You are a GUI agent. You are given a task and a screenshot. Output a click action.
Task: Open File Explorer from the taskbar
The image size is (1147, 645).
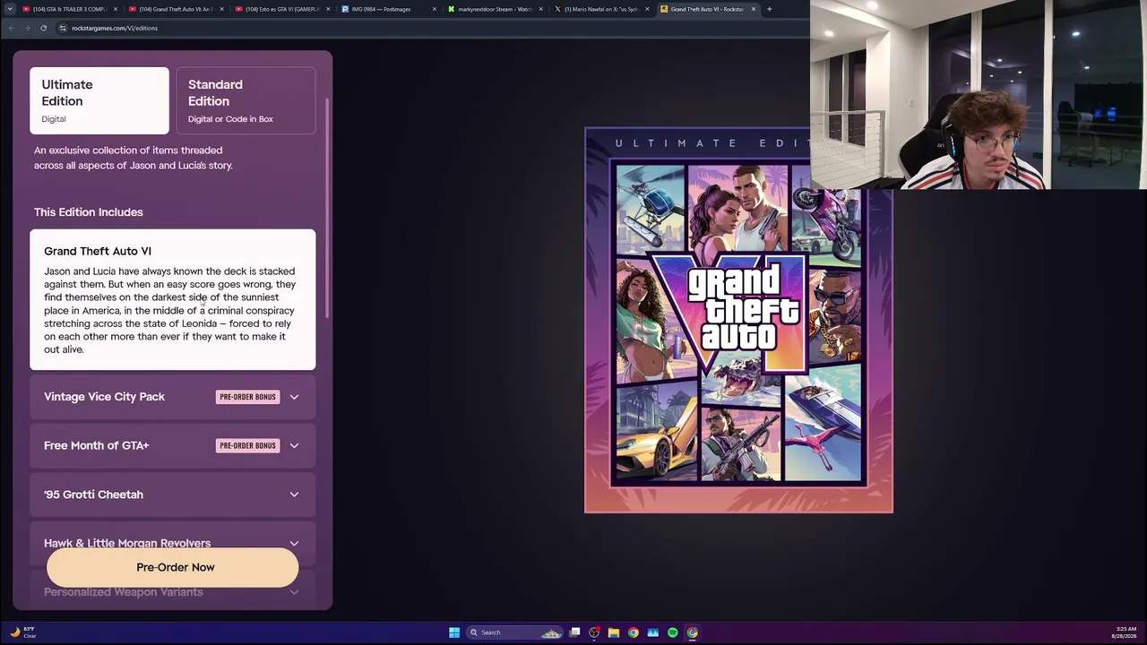(x=614, y=632)
